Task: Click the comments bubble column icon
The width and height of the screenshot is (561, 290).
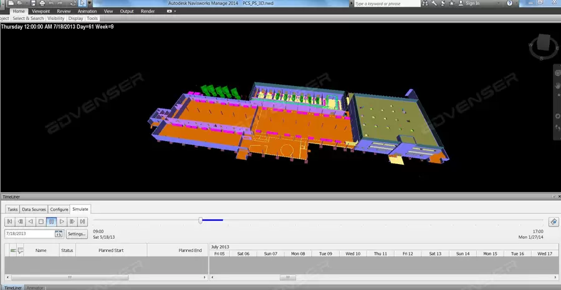Action: (x=21, y=250)
